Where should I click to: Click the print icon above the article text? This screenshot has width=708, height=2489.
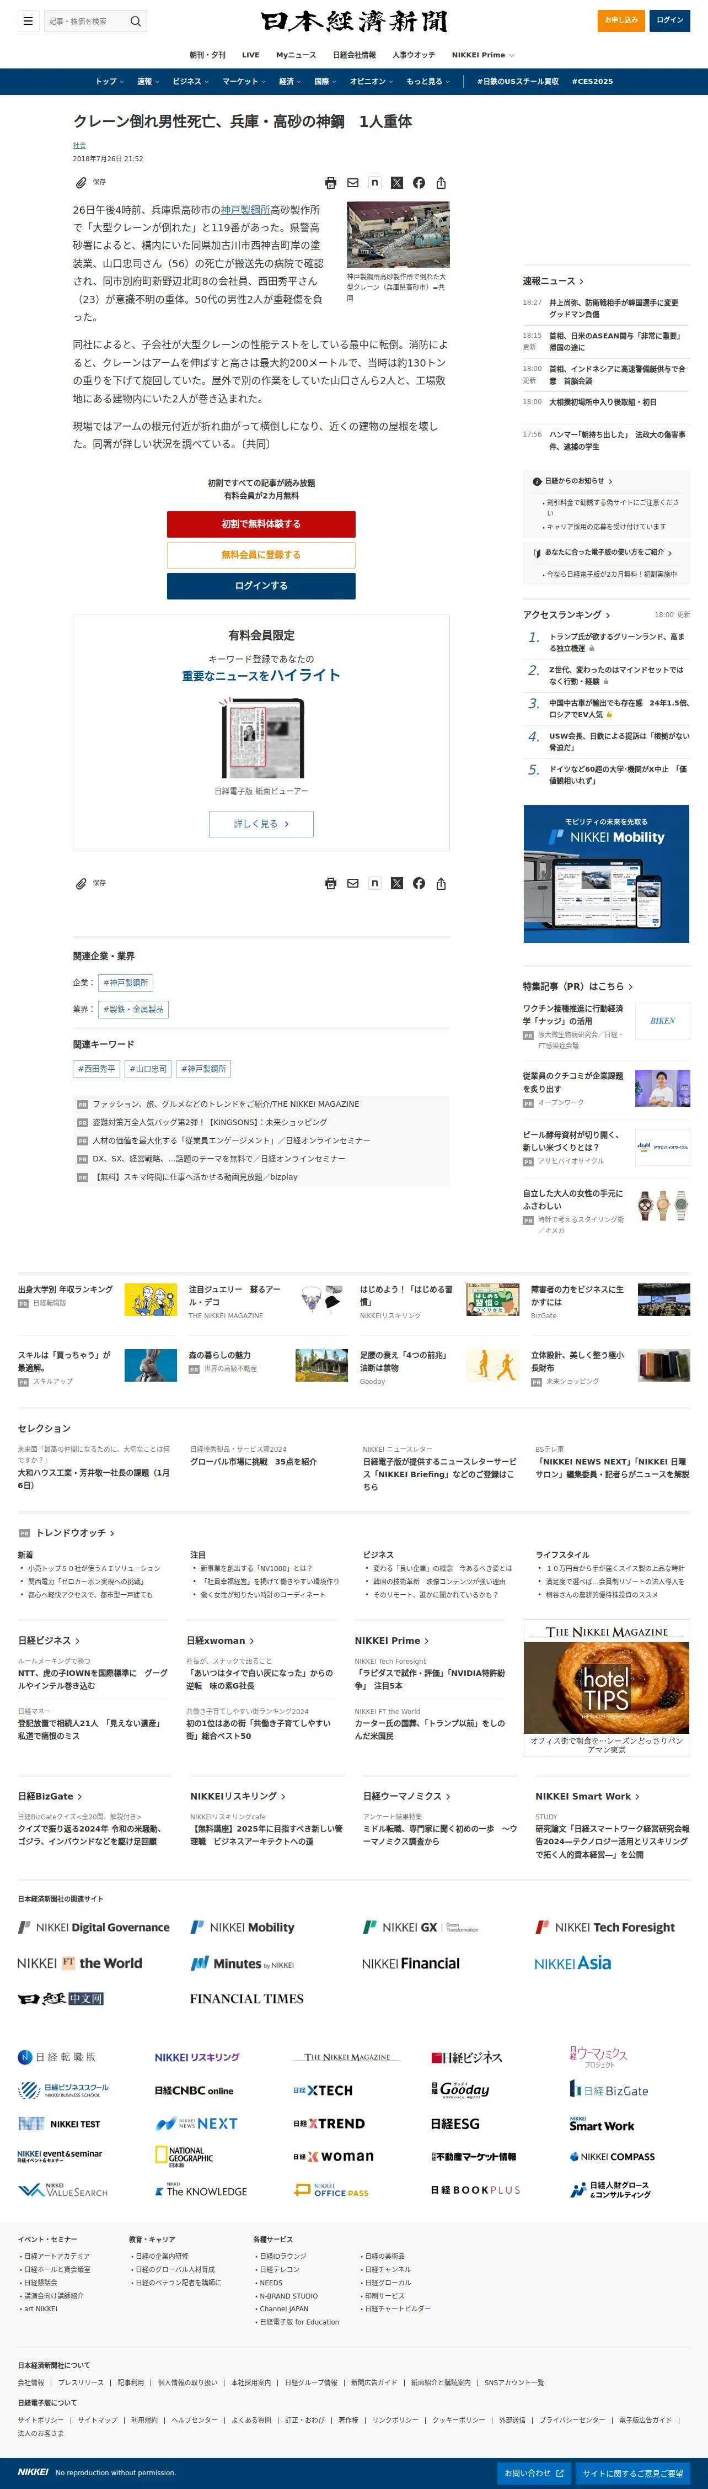(x=331, y=183)
